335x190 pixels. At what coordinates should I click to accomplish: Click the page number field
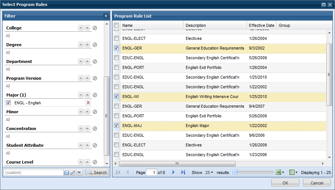point(151,172)
